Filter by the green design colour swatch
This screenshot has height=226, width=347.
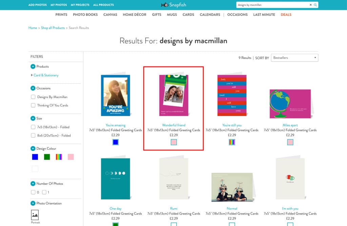(x=47, y=157)
